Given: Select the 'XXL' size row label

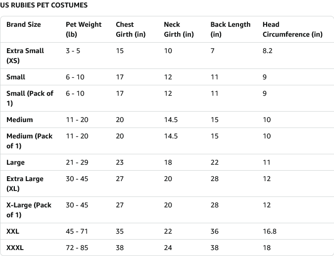Looking at the screenshot, I should pos(13,231).
